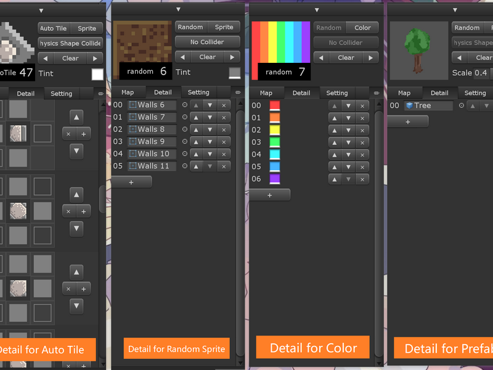Image resolution: width=493 pixels, height=370 pixels.
Task: Open the yellow color swatch in row 02
Action: [275, 130]
